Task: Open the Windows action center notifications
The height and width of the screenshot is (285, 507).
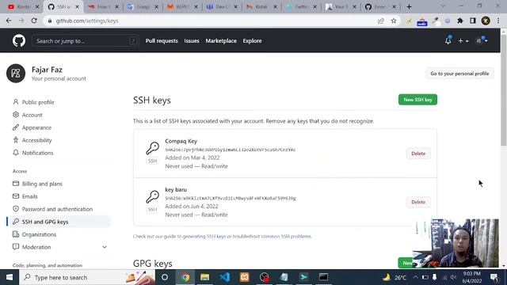Action: tap(494, 277)
